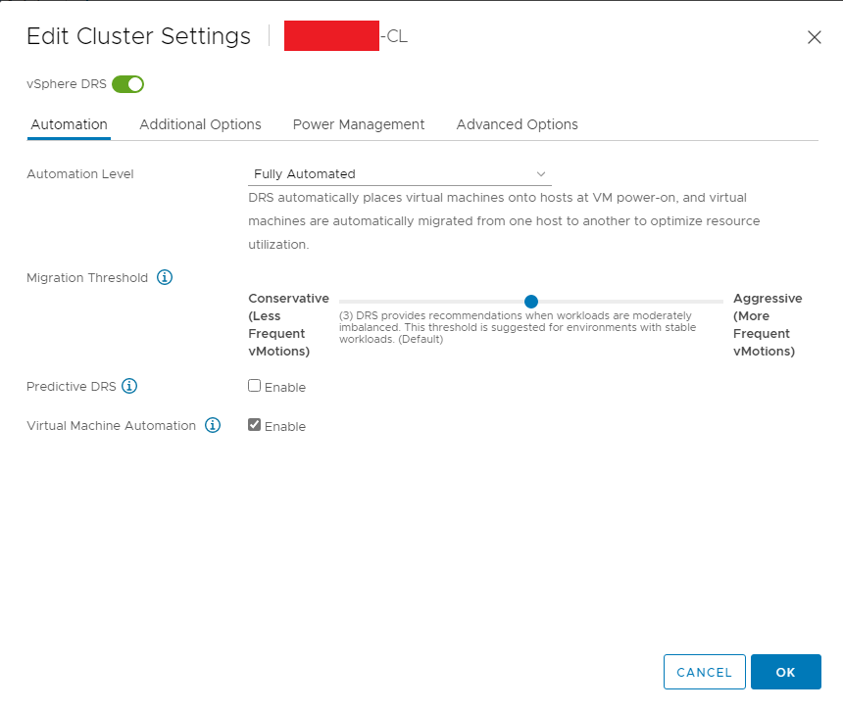Close the Edit Cluster Settings dialog

(814, 37)
